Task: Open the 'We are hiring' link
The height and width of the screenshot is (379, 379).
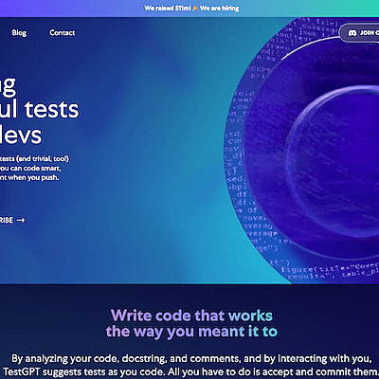Action: (220, 8)
